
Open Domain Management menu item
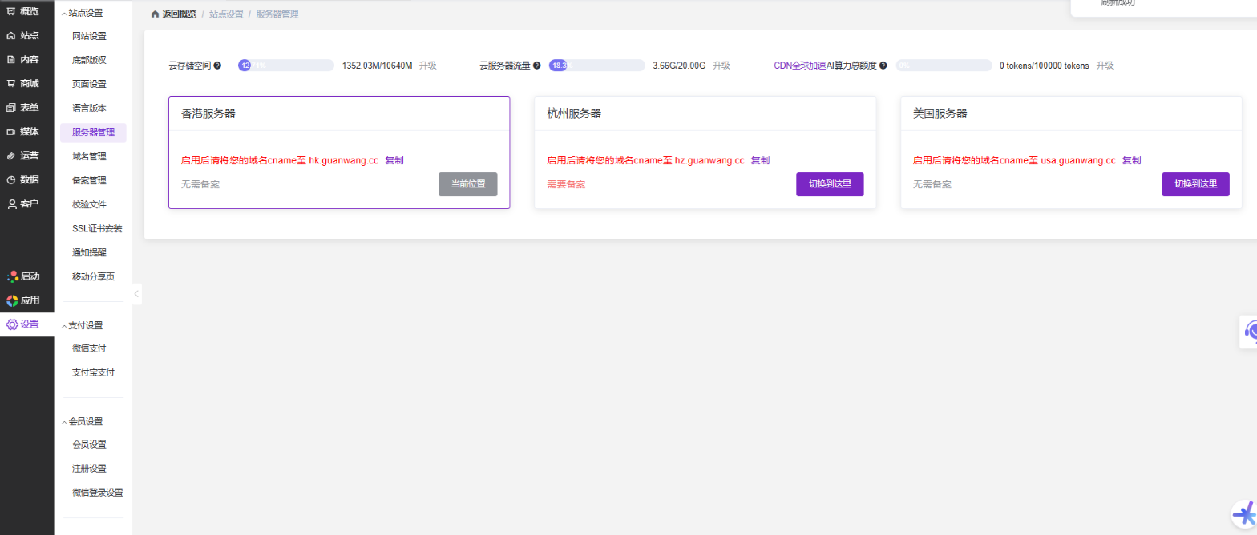pos(89,156)
